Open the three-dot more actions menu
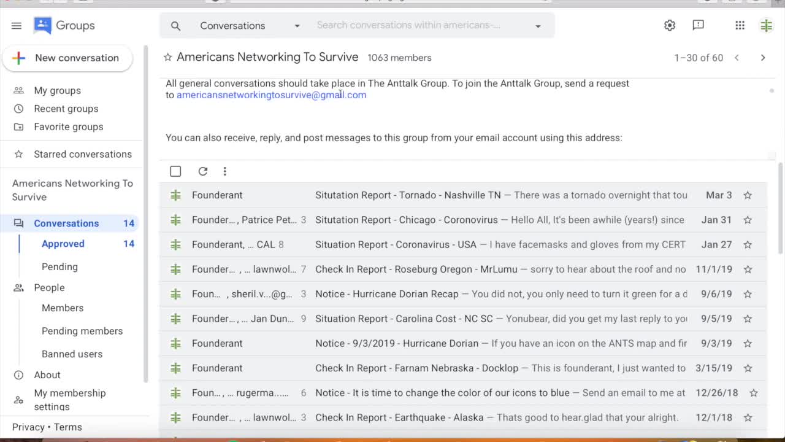 click(225, 171)
